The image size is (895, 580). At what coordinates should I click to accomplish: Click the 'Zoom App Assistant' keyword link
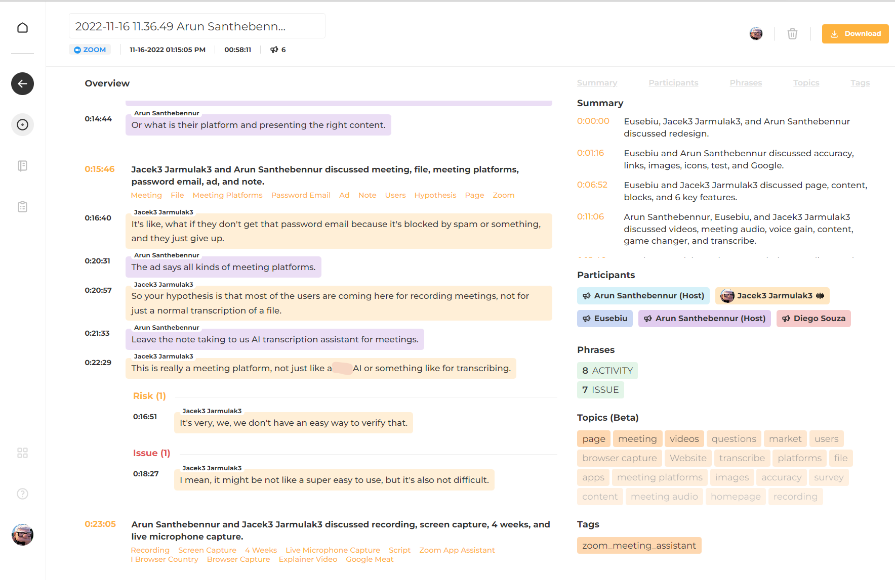click(457, 550)
